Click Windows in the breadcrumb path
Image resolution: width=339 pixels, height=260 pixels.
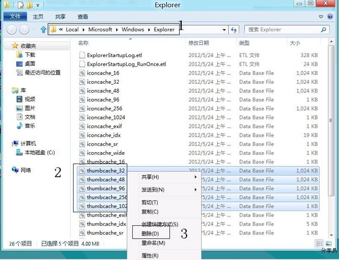pos(132,29)
